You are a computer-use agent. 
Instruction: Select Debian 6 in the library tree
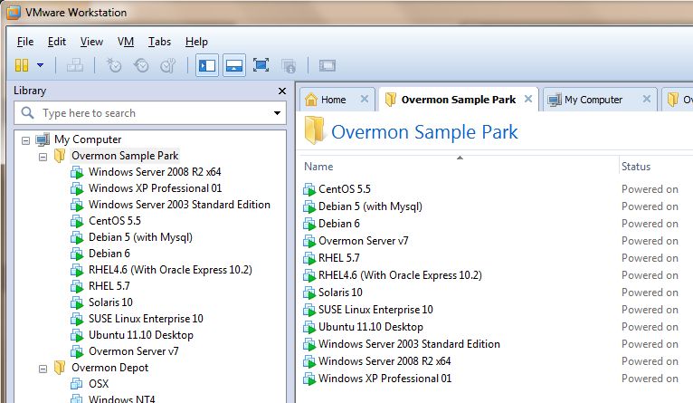coord(109,254)
